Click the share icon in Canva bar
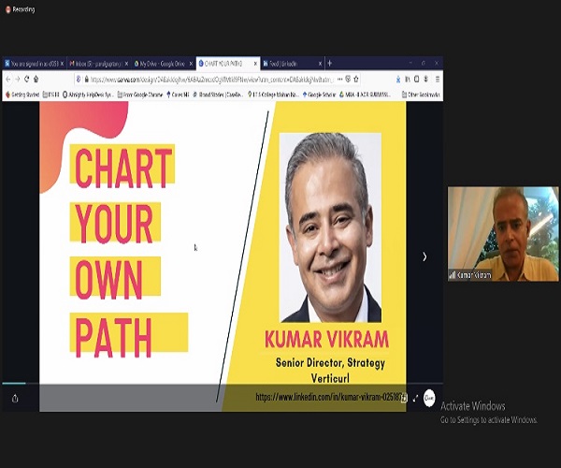The height and width of the screenshot is (468, 561). click(15, 398)
